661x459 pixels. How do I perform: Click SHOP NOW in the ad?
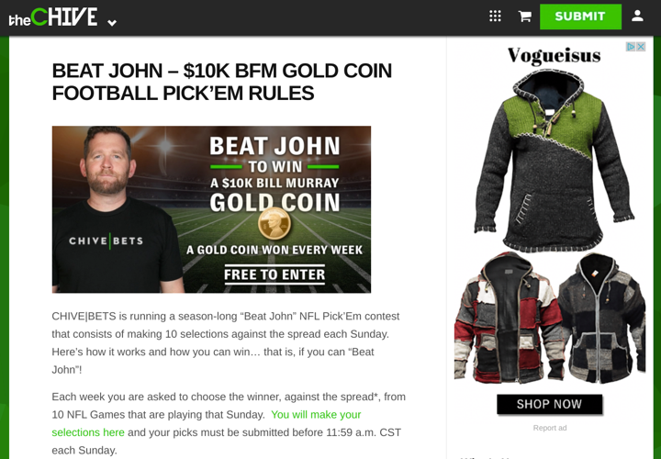point(549,404)
